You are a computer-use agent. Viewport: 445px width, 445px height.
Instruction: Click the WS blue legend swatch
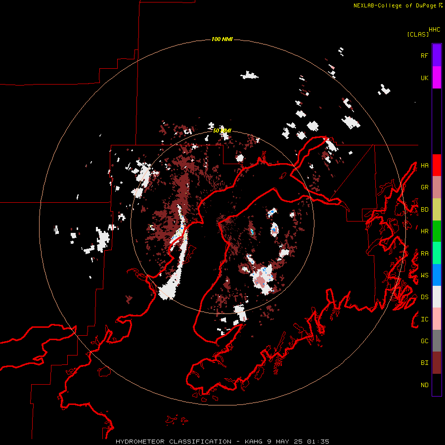pos(437,275)
